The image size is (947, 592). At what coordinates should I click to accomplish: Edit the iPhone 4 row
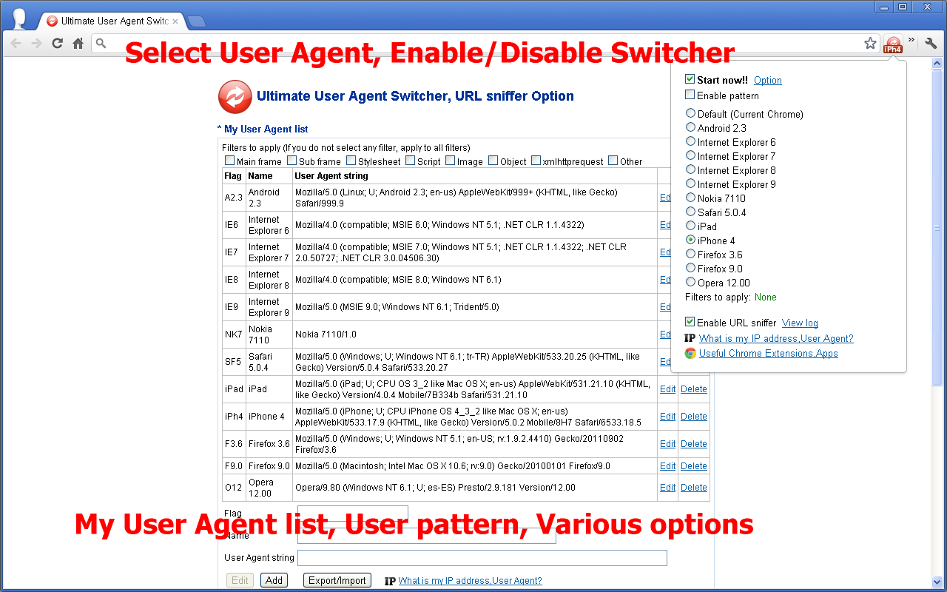[x=668, y=417]
